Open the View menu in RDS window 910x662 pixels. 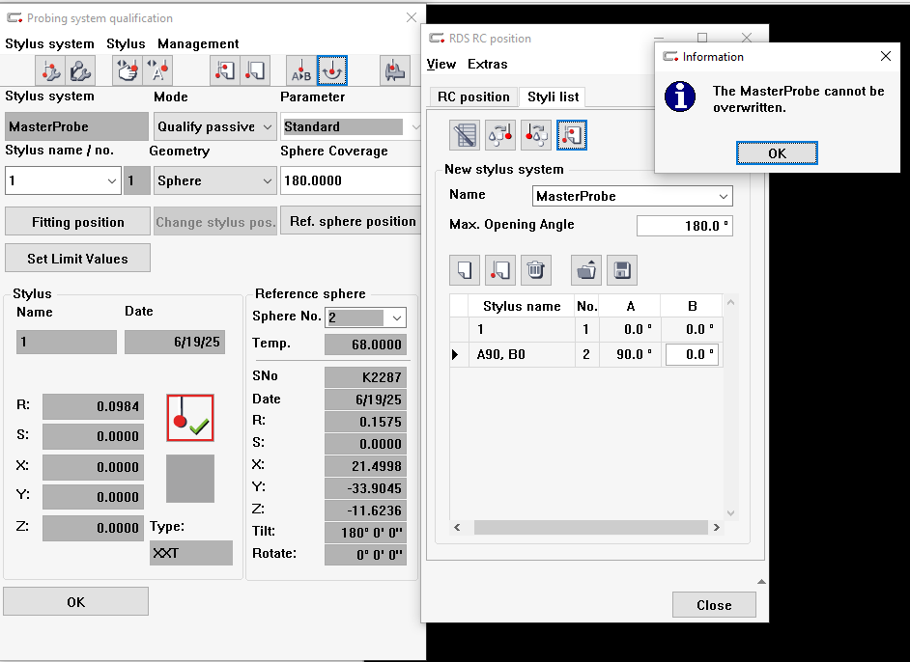tap(441, 65)
